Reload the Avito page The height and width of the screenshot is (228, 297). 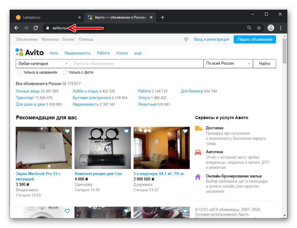tap(36, 28)
